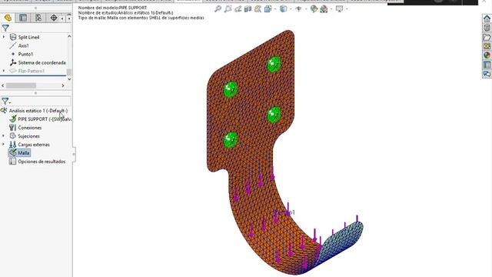
Task: Click Zoom to Fit magnifier icon
Action: click(218, 8)
